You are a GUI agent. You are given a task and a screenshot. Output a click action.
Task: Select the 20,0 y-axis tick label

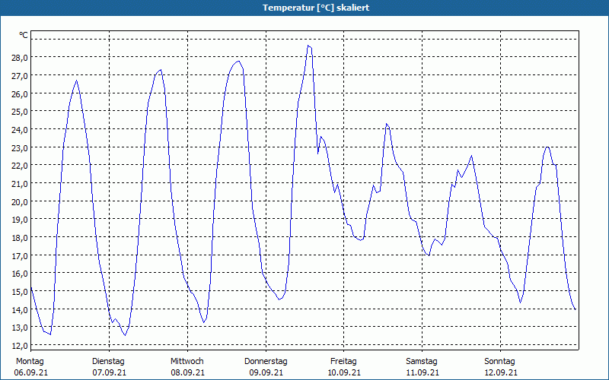click(19, 201)
